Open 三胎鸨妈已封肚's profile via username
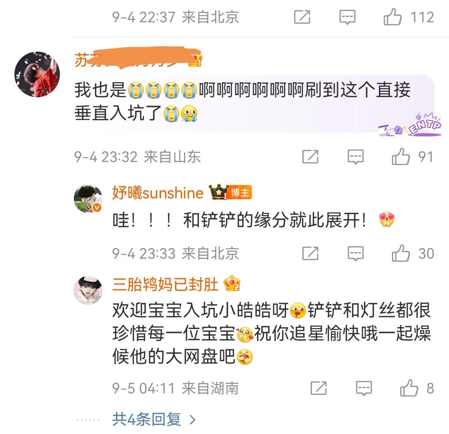 coord(165,284)
